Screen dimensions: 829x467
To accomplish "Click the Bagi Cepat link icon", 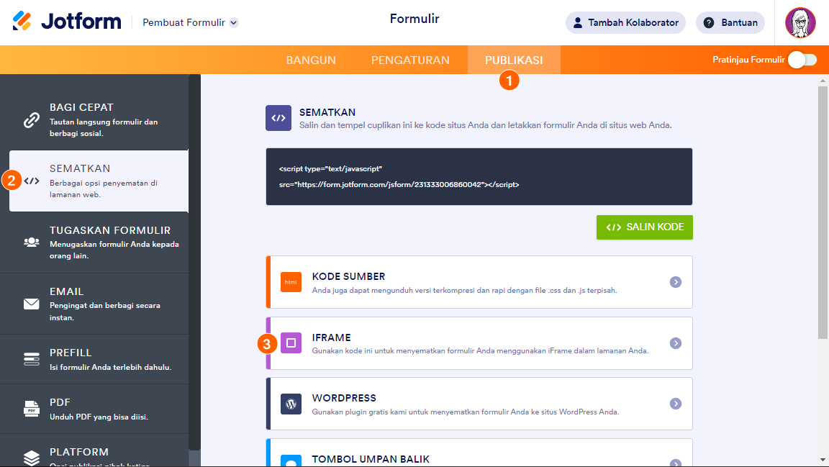I will pyautogui.click(x=31, y=120).
